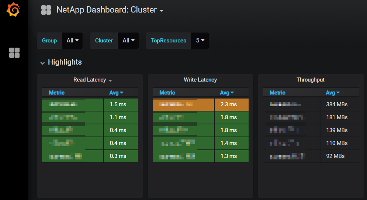367x200 pixels.
Task: Open the Dashboards icon in sidebar
Action: pyautogui.click(x=14, y=53)
